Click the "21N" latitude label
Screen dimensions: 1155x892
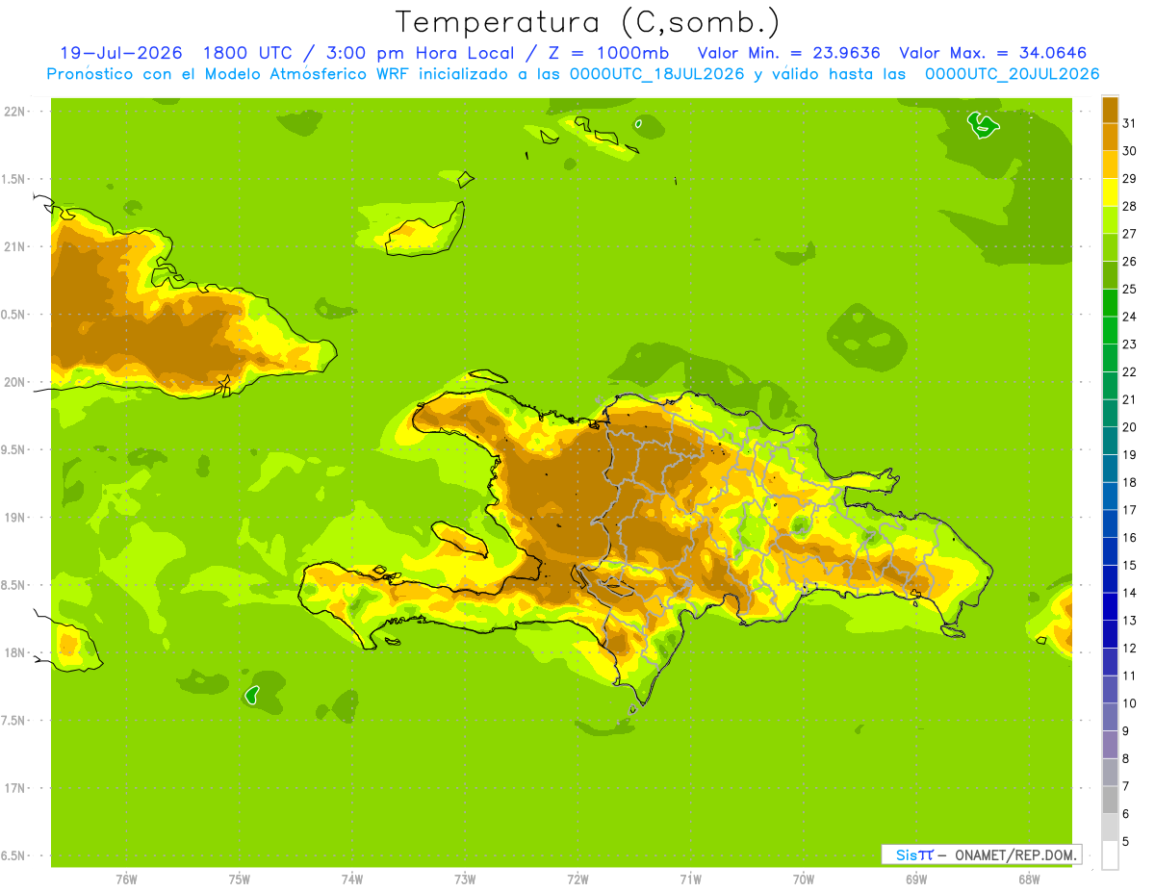pyautogui.click(x=16, y=246)
